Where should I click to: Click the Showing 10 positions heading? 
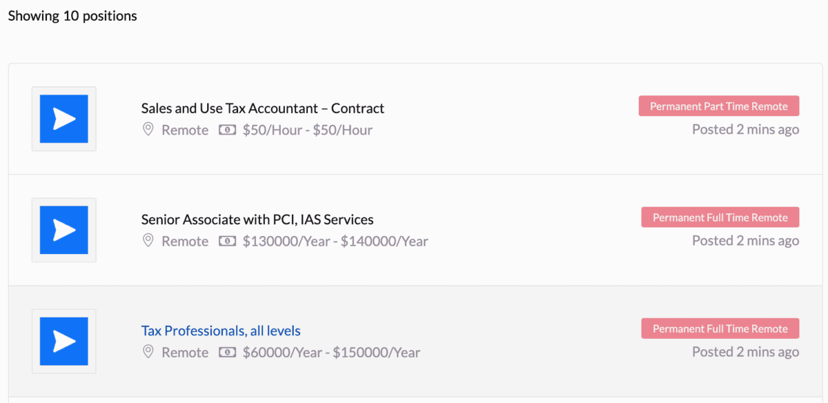[x=72, y=15]
